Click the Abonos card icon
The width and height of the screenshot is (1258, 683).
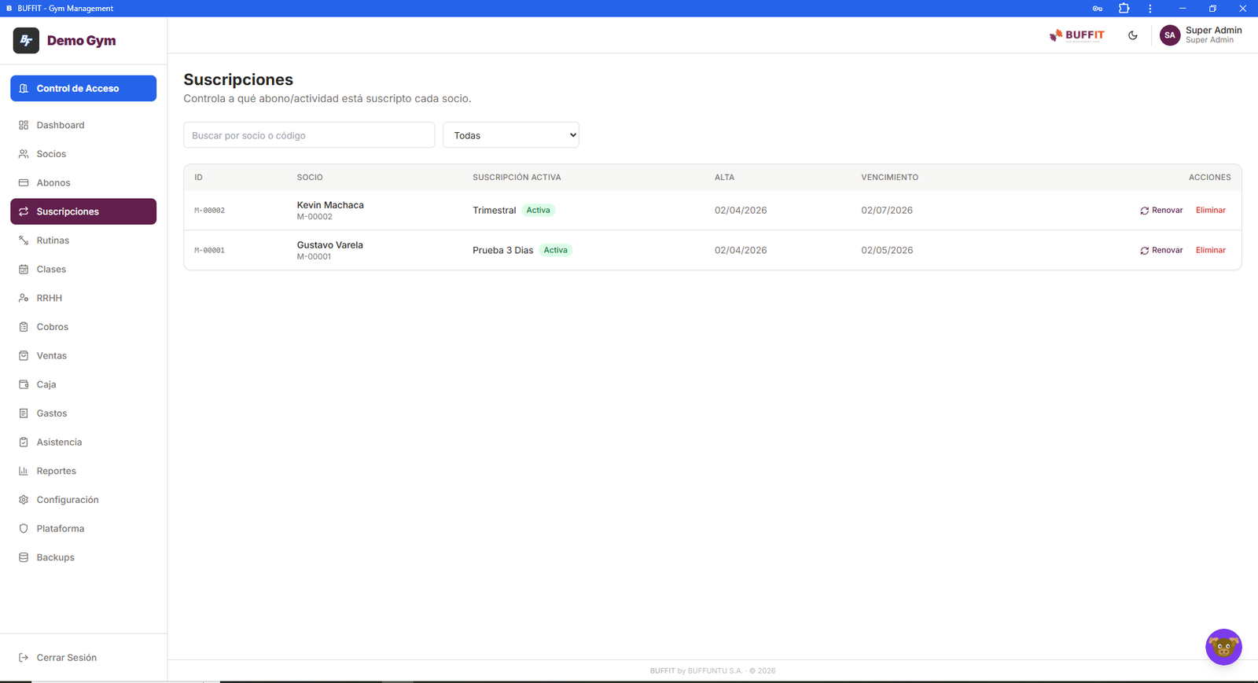(x=24, y=182)
